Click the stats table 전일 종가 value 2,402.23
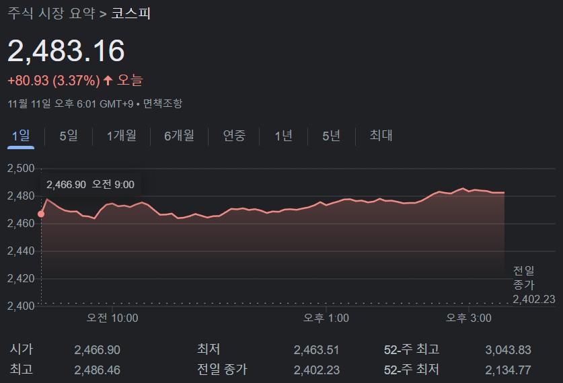The width and height of the screenshot is (563, 383). [x=316, y=370]
